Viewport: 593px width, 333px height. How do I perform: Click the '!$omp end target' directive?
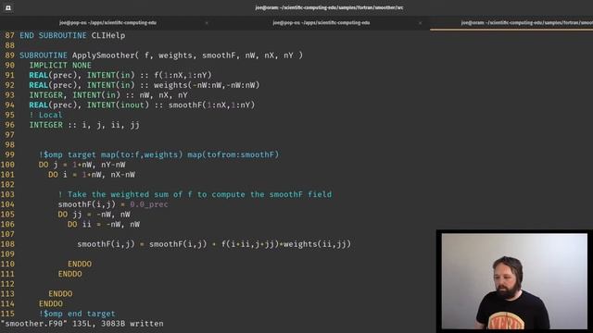pos(77,314)
